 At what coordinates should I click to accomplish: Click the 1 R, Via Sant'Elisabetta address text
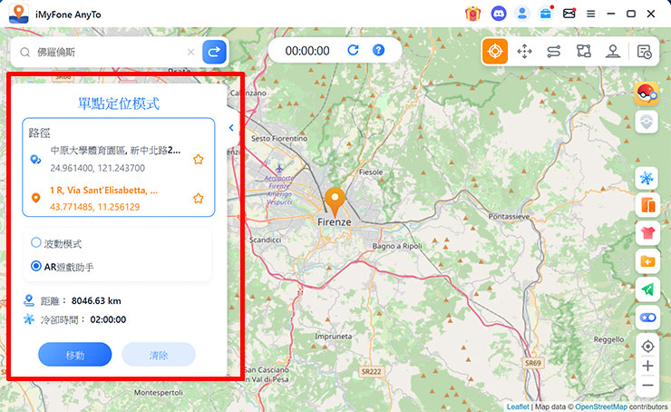tap(104, 191)
